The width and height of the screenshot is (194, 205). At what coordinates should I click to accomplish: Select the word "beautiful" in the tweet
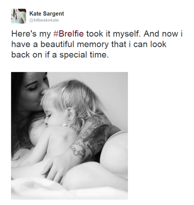pos(57,44)
